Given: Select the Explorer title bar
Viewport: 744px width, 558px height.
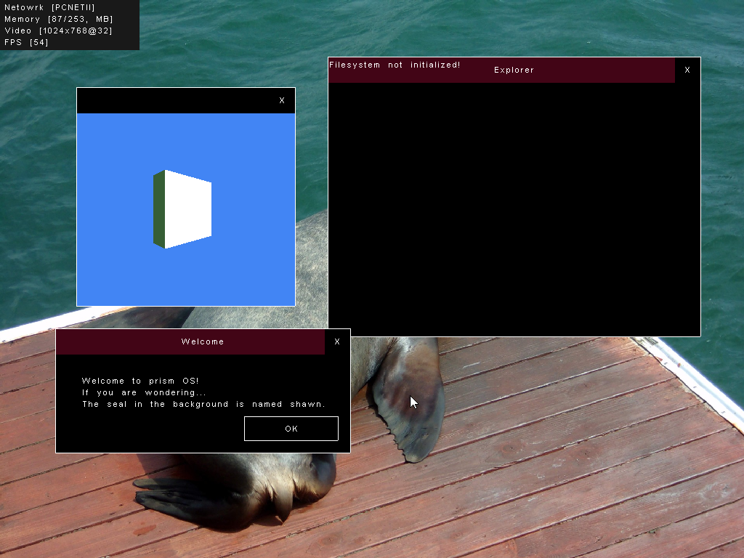Looking at the screenshot, I should [514, 70].
